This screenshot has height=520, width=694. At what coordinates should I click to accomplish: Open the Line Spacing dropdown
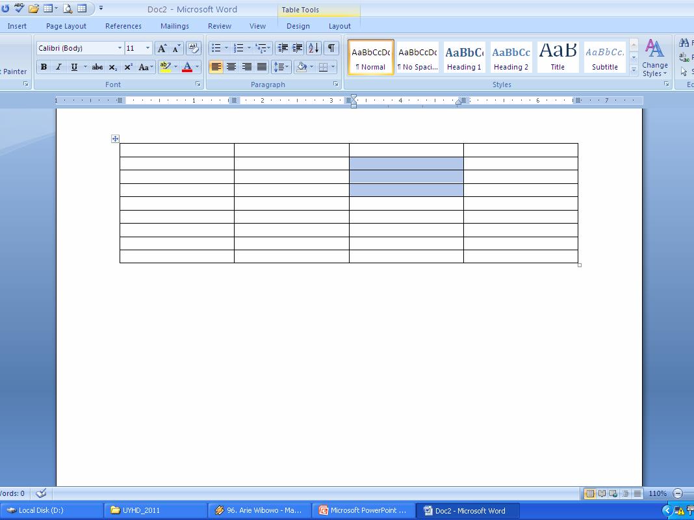(281, 67)
